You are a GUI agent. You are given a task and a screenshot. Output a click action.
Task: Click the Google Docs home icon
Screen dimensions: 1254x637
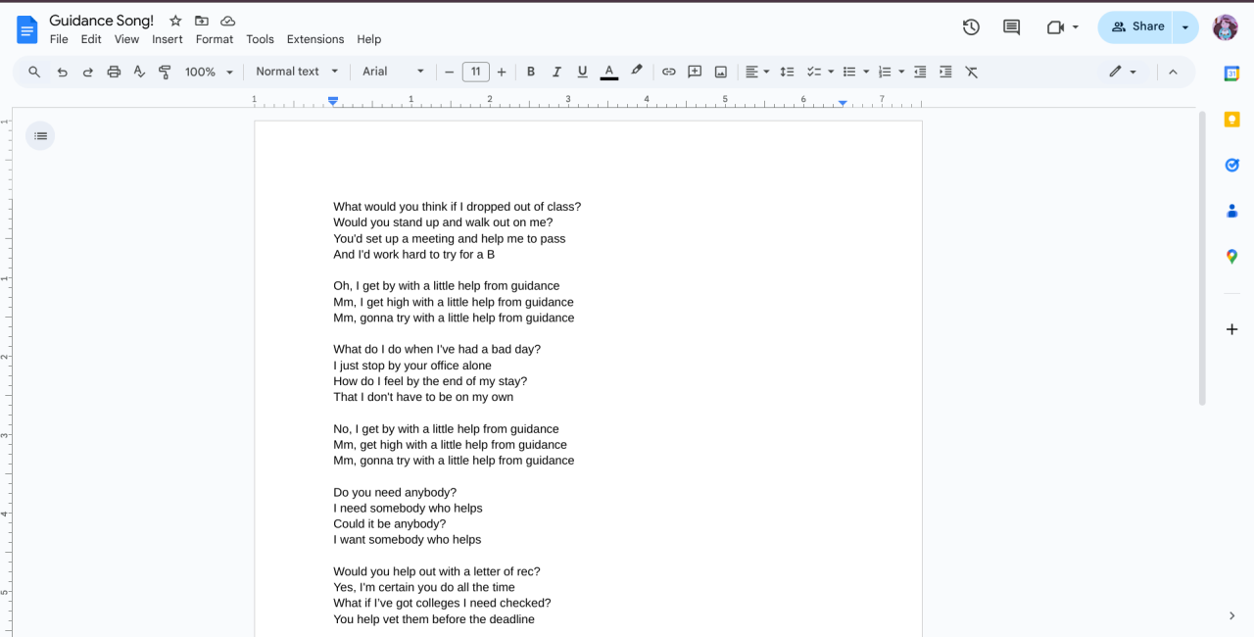(26, 29)
